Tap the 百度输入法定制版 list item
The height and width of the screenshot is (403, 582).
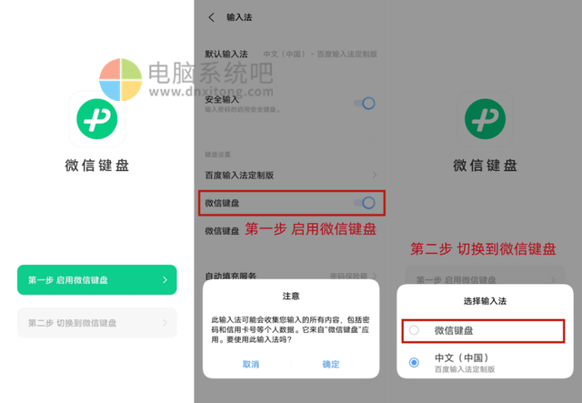coord(291,175)
